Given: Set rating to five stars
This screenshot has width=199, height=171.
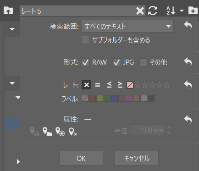Looking at the screenshot, I should (167, 85).
